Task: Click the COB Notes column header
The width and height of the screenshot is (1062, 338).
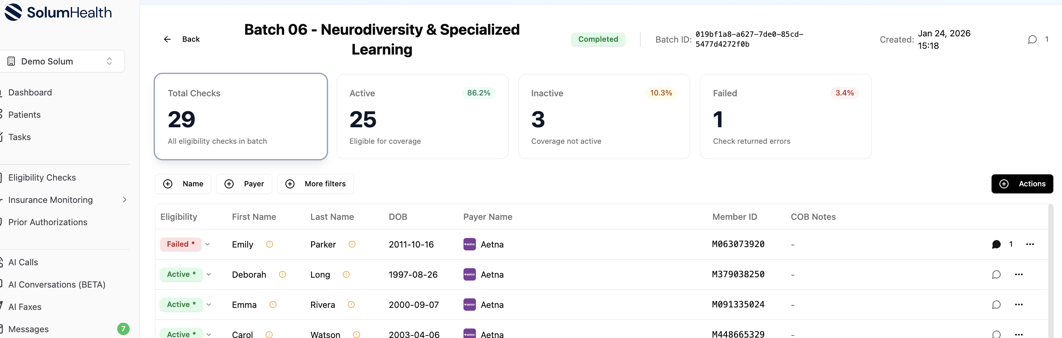Action: click(x=813, y=217)
